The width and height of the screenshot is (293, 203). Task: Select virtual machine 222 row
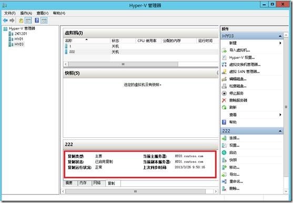click(x=141, y=52)
